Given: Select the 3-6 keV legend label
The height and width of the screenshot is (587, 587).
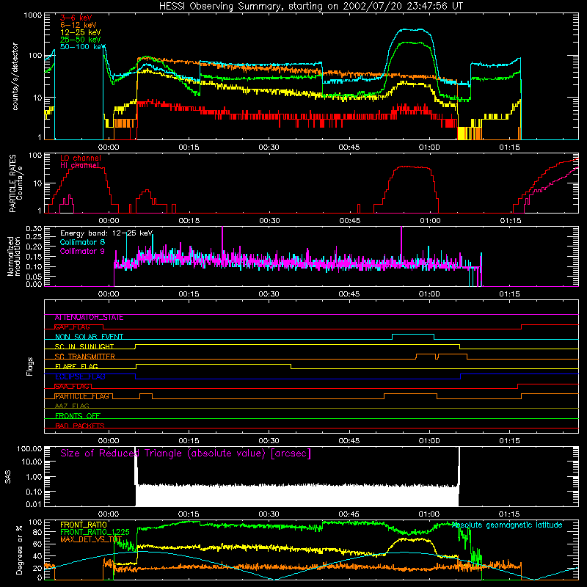Looking at the screenshot, I should tap(76, 18).
